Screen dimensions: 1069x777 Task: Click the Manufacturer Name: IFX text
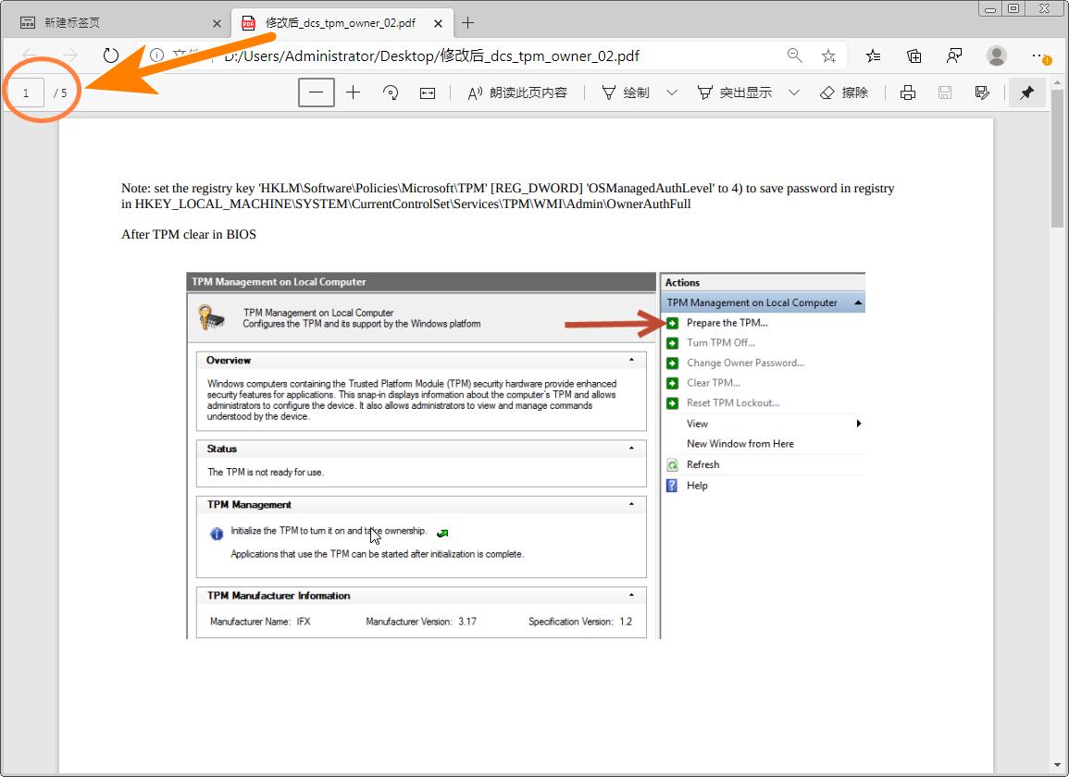260,622
